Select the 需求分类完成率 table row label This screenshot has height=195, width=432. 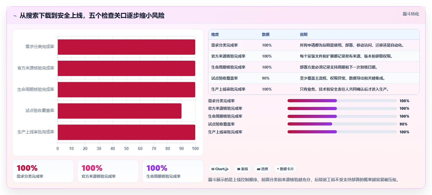pos(225,45)
